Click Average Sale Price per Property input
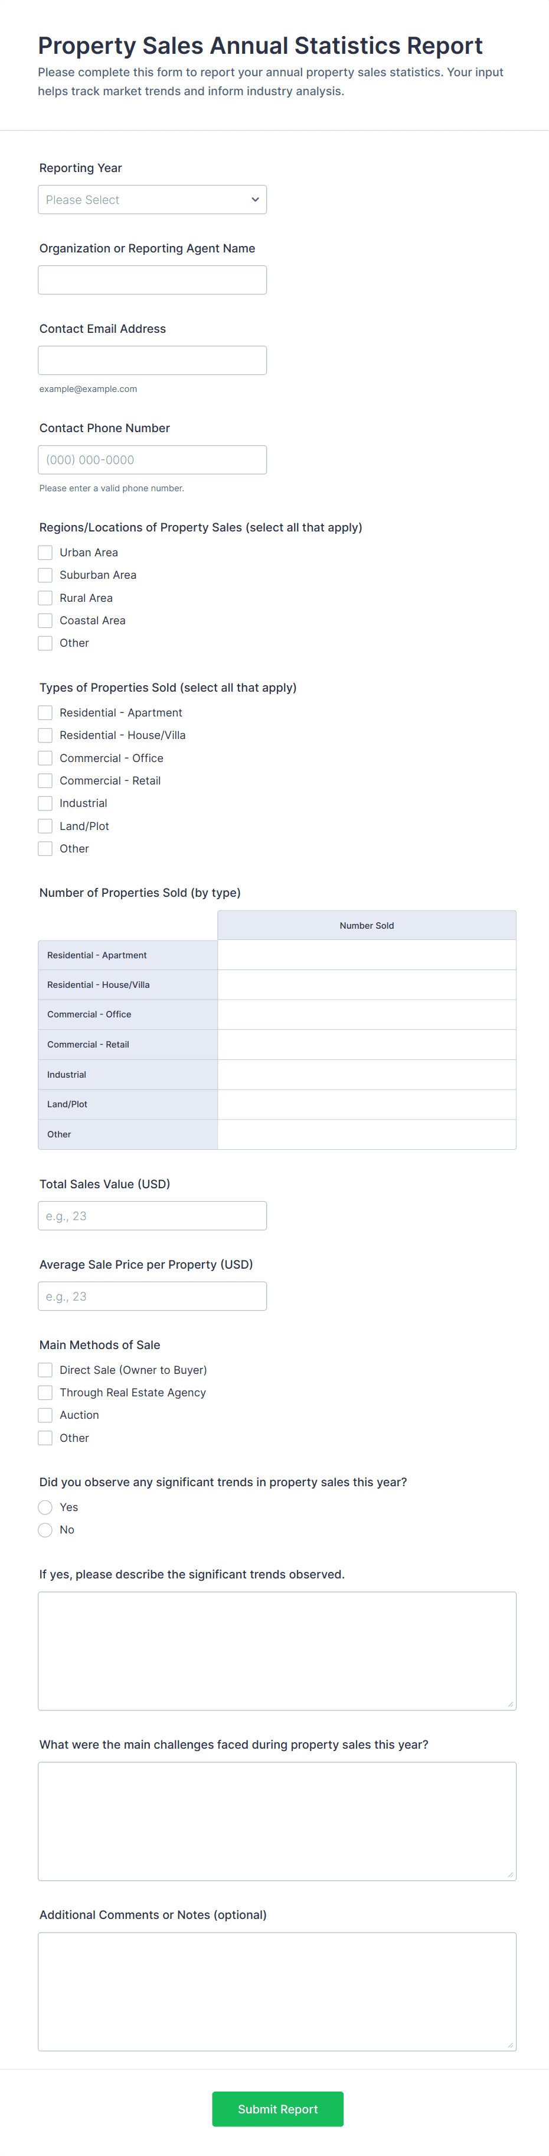Image resolution: width=549 pixels, height=2156 pixels. point(152,1296)
